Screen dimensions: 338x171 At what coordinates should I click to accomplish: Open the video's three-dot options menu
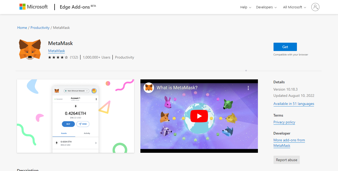248,88
